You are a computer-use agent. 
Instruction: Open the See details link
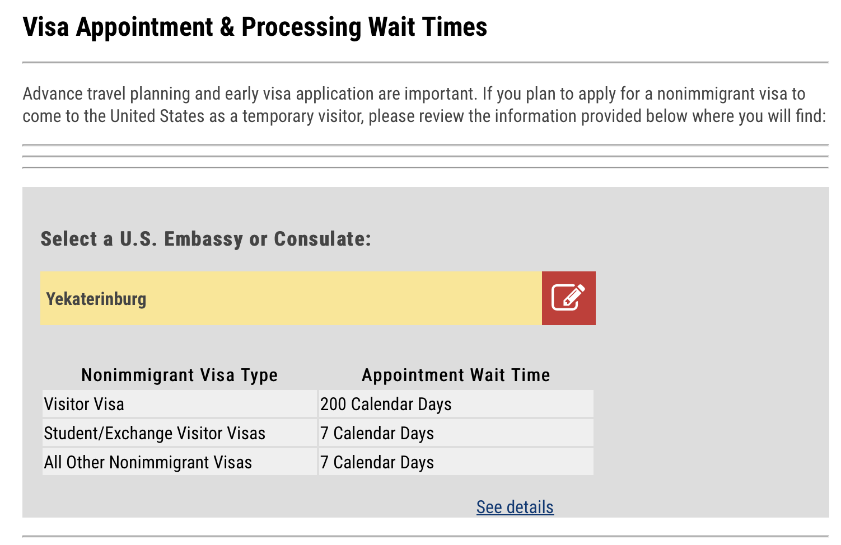[x=515, y=507]
